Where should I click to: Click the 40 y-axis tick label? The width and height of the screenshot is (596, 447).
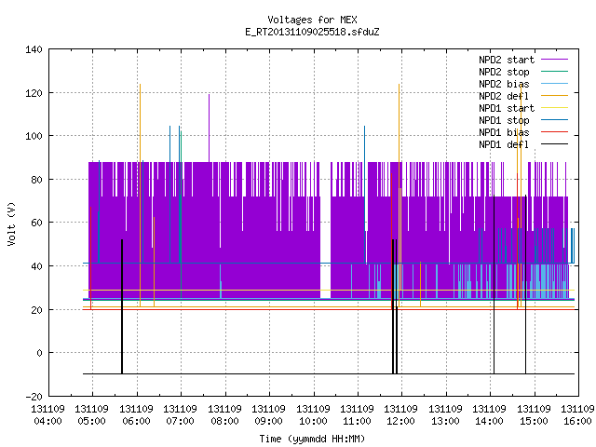tap(36, 266)
